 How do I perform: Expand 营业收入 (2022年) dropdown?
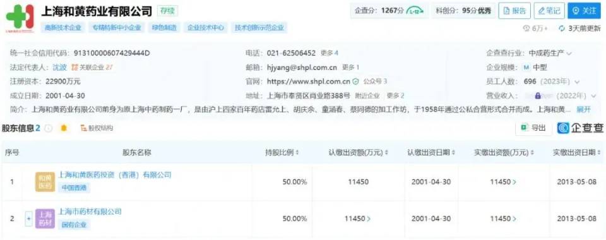[593, 96]
